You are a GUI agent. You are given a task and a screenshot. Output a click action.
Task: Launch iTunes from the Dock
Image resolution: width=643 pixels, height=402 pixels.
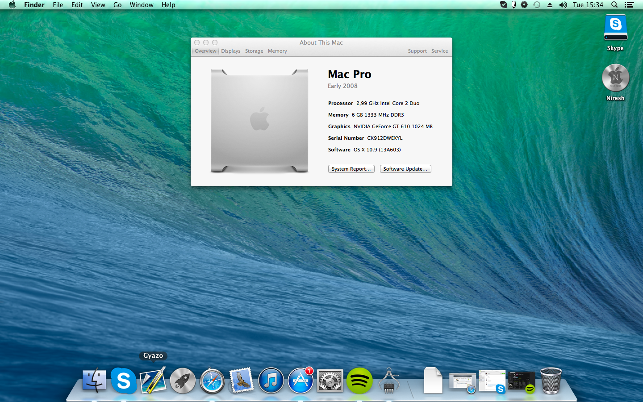(271, 381)
